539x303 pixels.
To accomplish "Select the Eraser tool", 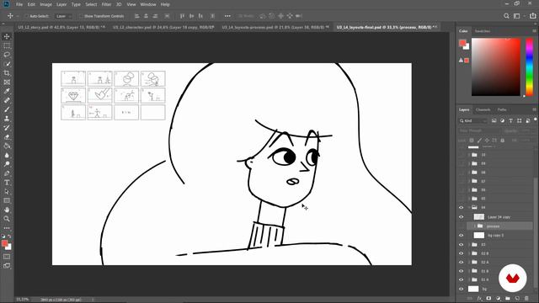I will (7, 136).
